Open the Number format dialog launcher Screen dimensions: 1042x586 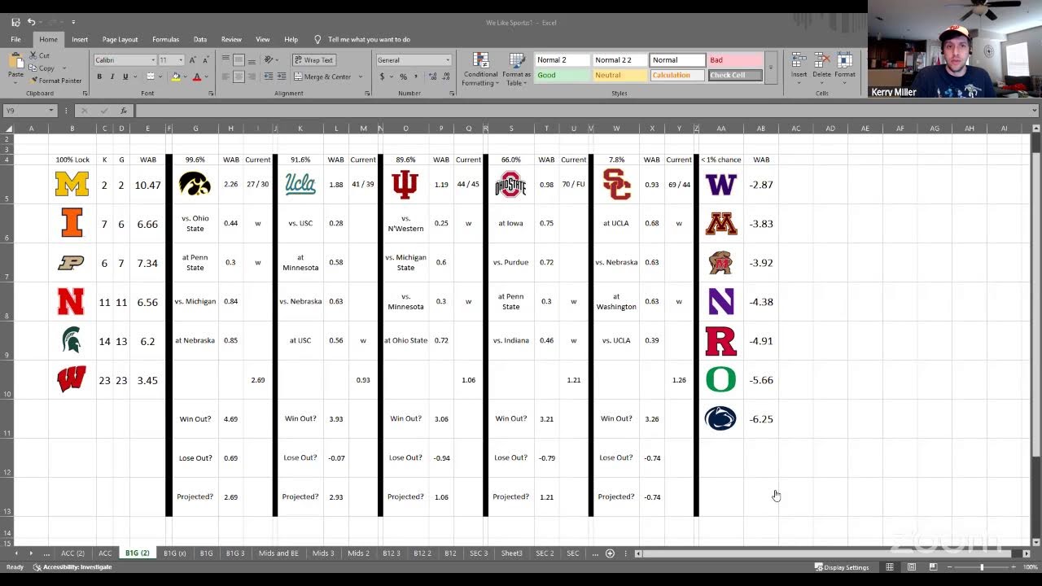coord(452,94)
